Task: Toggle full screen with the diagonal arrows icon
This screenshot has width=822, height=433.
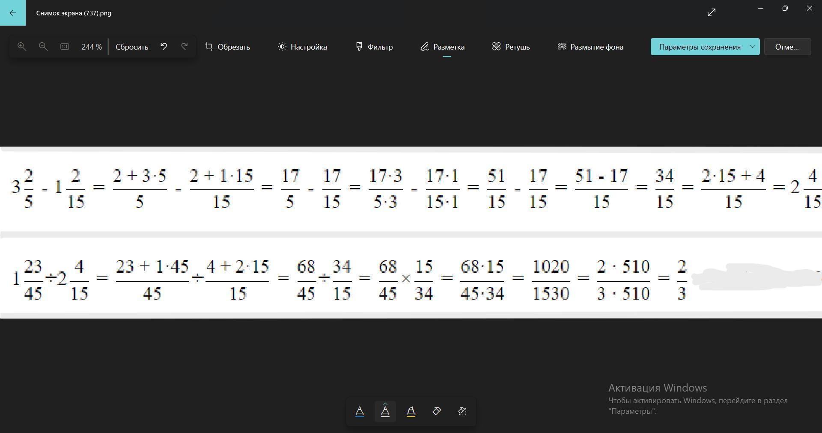Action: click(x=712, y=13)
